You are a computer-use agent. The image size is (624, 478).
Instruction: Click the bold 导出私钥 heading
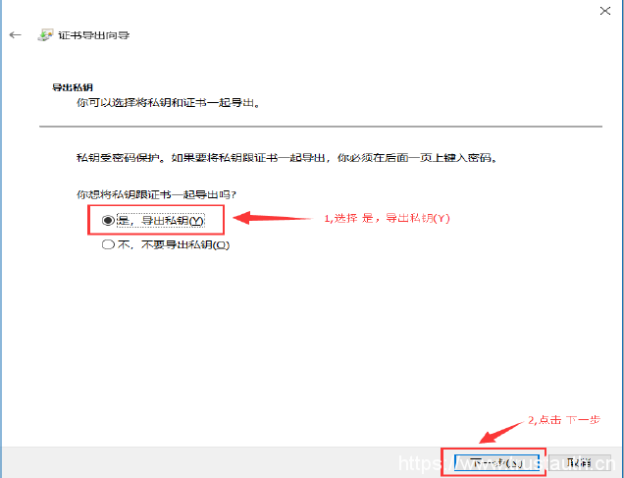pos(73,87)
